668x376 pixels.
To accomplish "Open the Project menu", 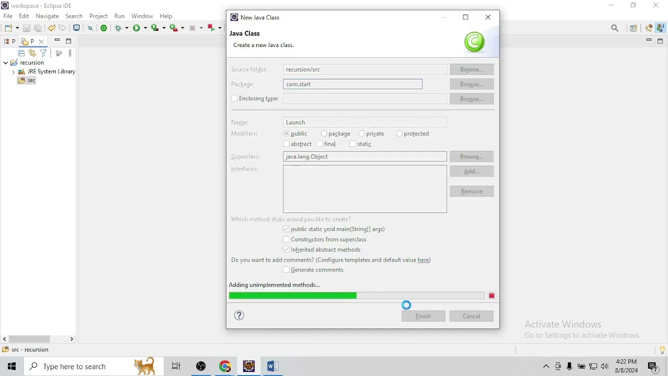I will point(99,16).
